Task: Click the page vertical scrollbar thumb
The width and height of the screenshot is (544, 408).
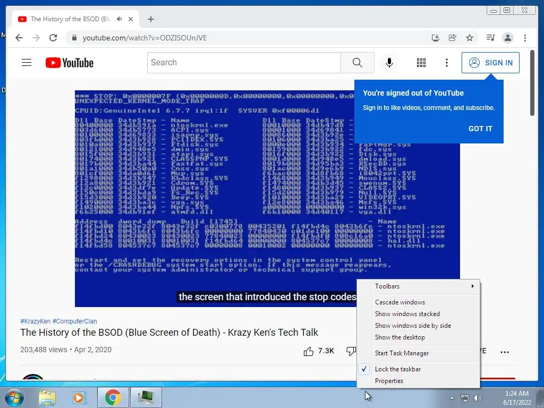Action: point(532,83)
